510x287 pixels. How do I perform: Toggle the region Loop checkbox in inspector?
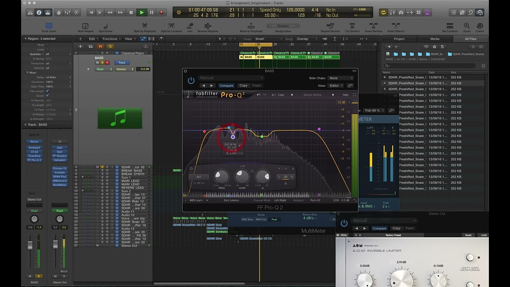(47, 49)
